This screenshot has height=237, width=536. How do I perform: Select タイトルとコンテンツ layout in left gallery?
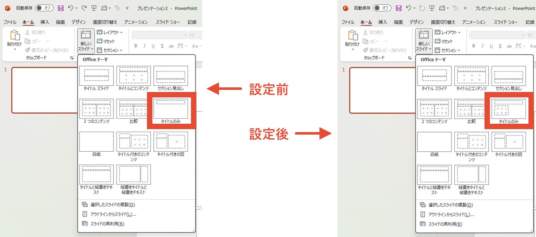pos(134,79)
